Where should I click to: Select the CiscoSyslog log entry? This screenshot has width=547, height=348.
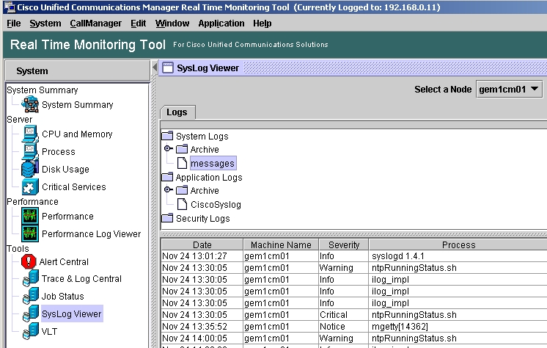coord(216,204)
